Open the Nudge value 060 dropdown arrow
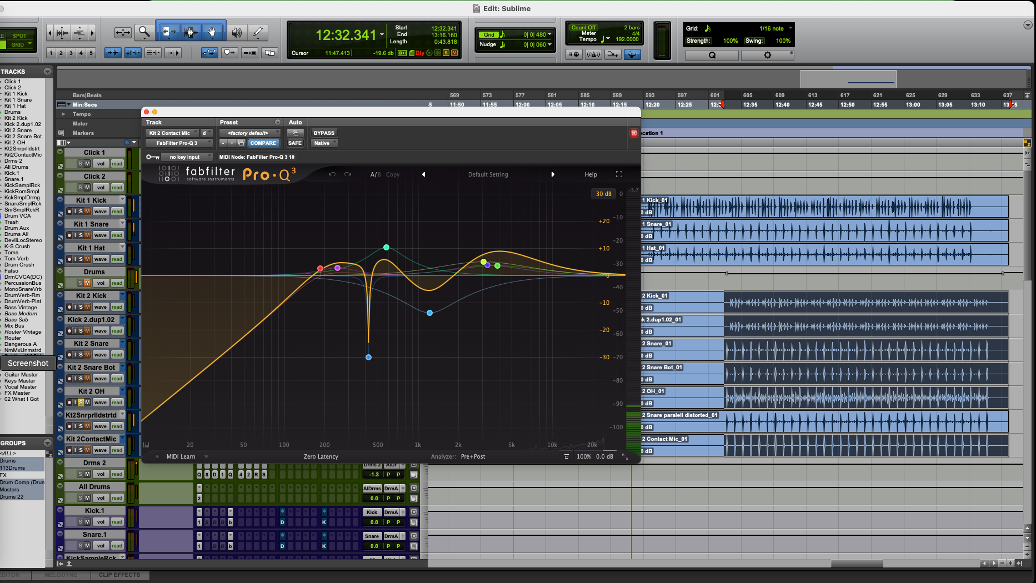Screen dimensions: 1036x583 (550, 44)
